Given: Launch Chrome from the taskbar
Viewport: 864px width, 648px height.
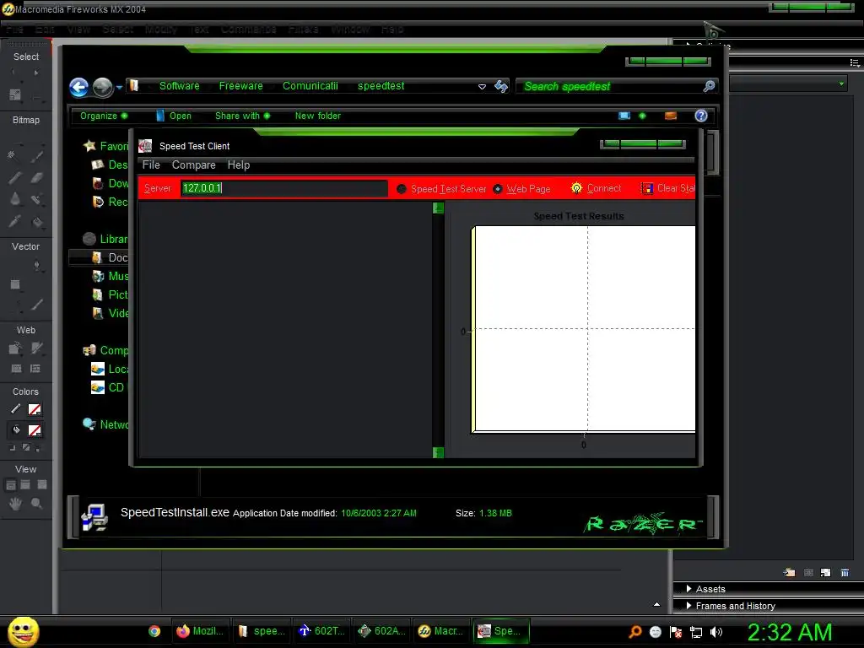Looking at the screenshot, I should tap(154, 631).
